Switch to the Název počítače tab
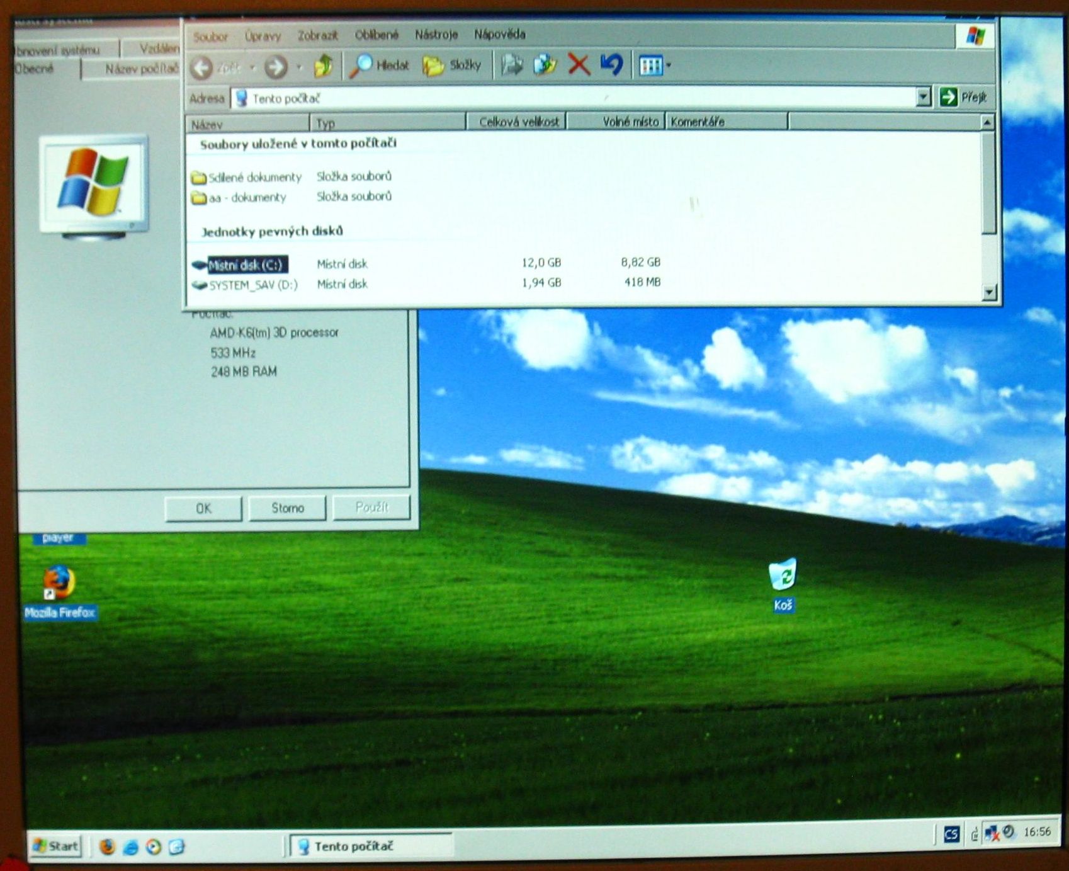 132,69
